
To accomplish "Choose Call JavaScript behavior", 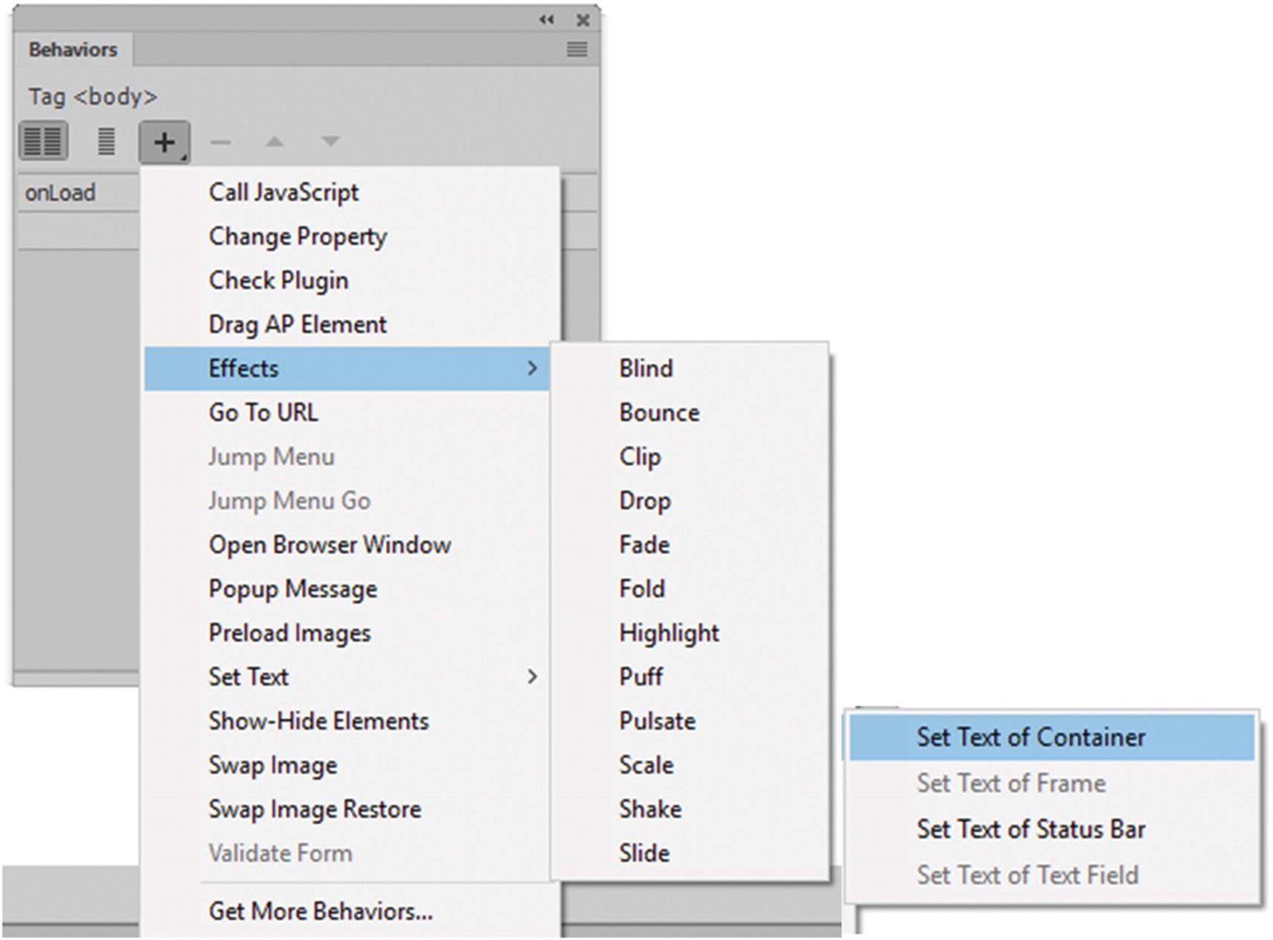I will (x=283, y=192).
